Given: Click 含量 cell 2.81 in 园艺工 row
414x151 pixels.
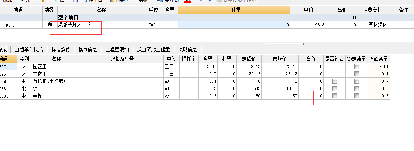Looking at the screenshot, I should pyautogui.click(x=208, y=66).
